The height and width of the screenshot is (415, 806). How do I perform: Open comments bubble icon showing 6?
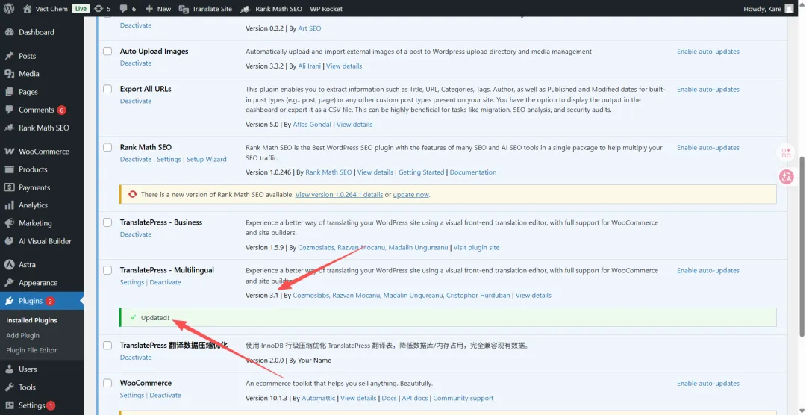click(x=123, y=9)
